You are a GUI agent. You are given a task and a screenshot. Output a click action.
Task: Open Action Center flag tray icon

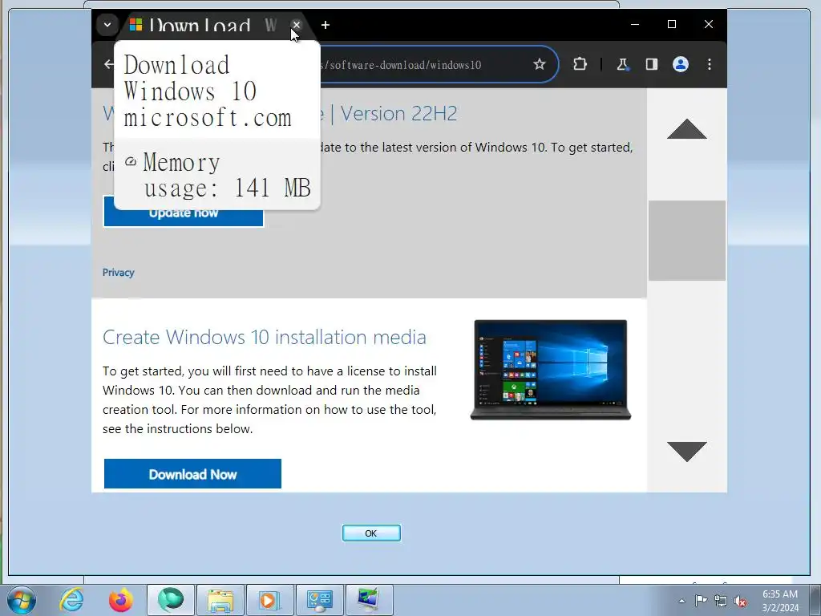[701, 601]
